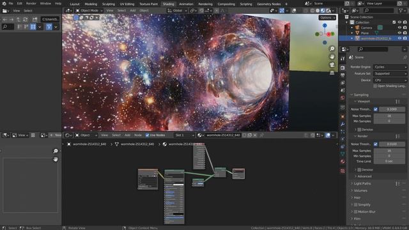Viewport: 409px width, 230px height.
Task: Open the Tool properties tab icon
Action: (x=343, y=58)
